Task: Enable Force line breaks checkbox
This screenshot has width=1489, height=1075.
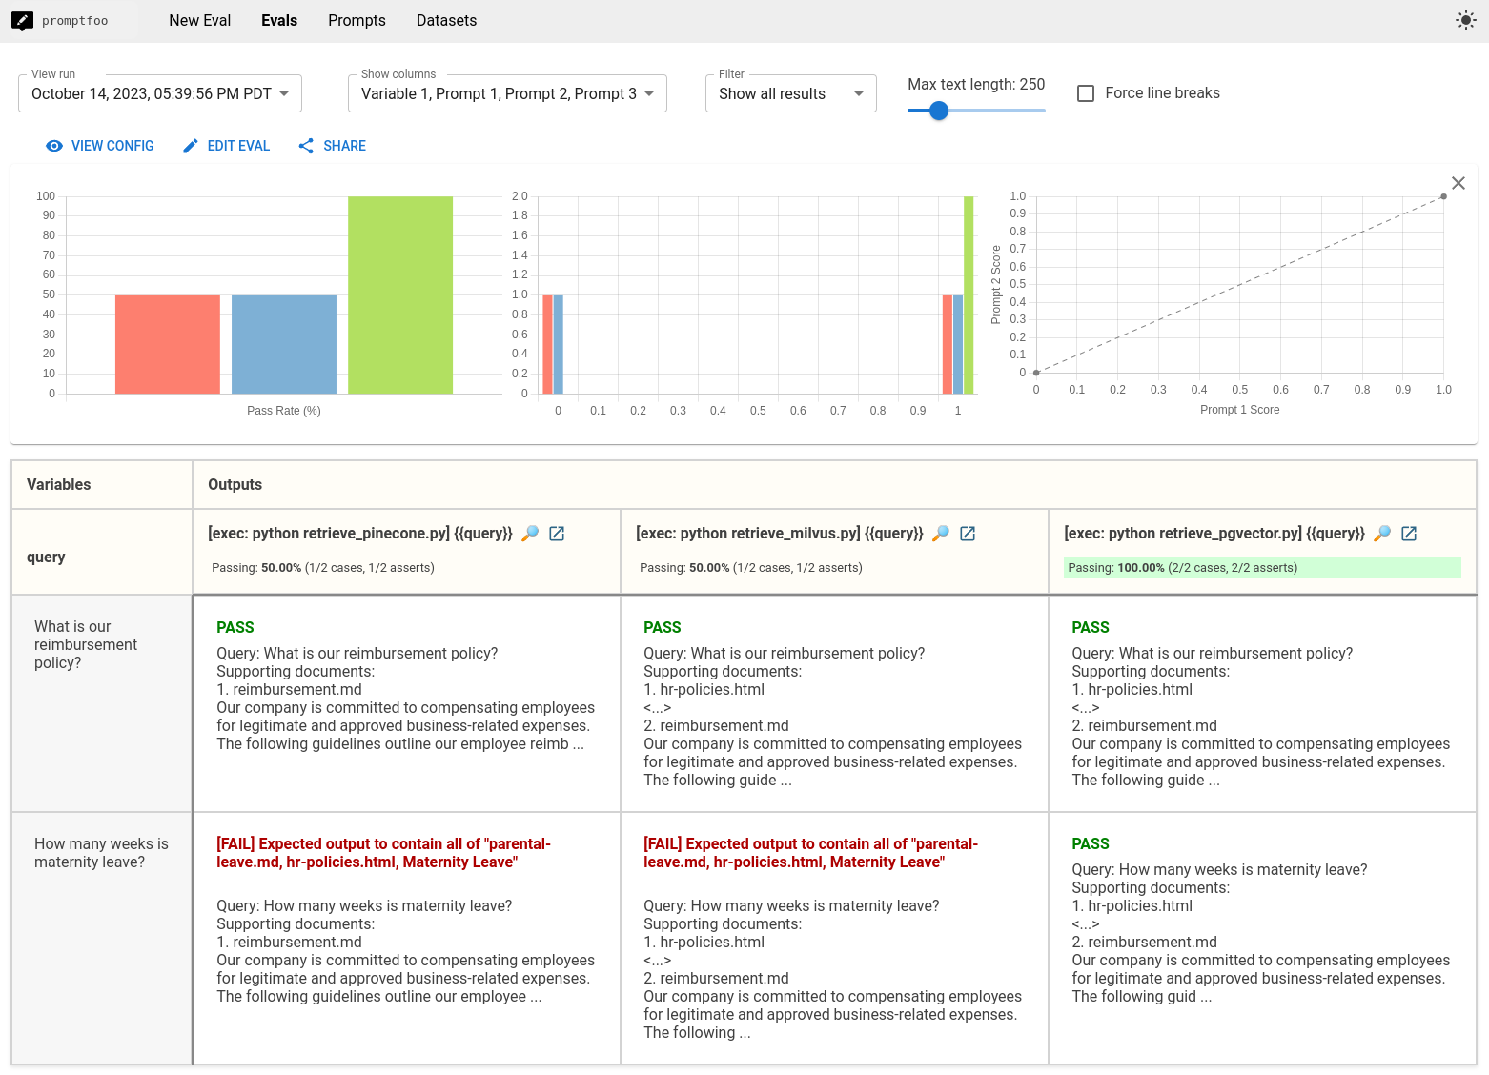Action: [x=1085, y=93]
